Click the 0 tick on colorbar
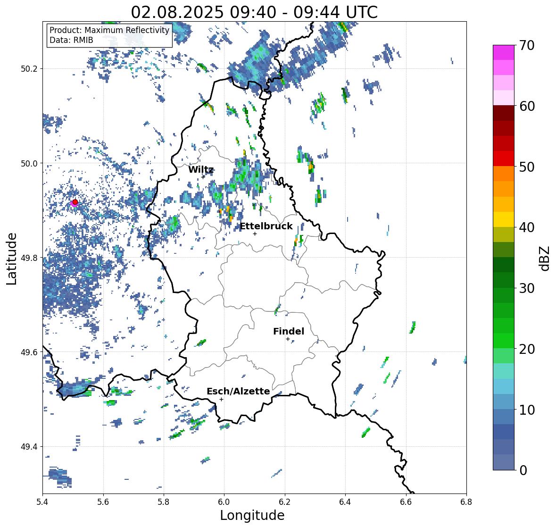The image size is (556, 527). [x=523, y=470]
